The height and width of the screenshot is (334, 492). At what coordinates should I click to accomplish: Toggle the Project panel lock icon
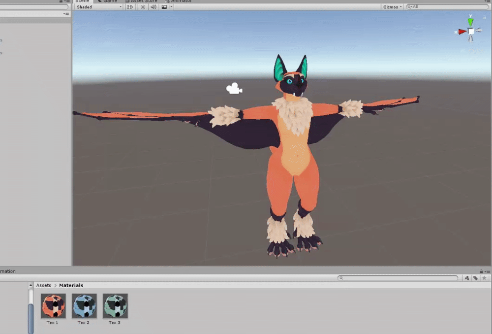coord(481,271)
